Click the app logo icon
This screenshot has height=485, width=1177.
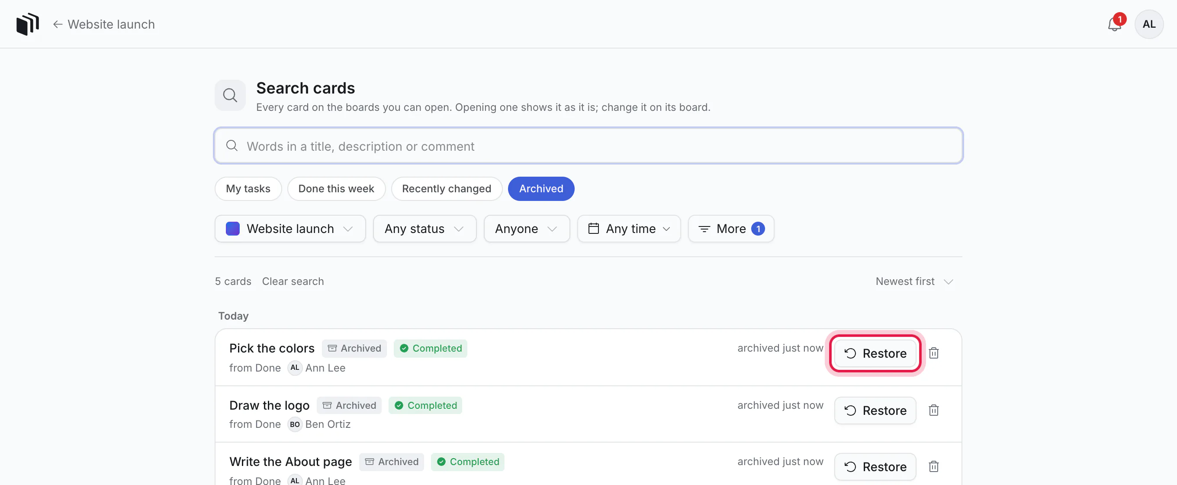click(x=27, y=24)
